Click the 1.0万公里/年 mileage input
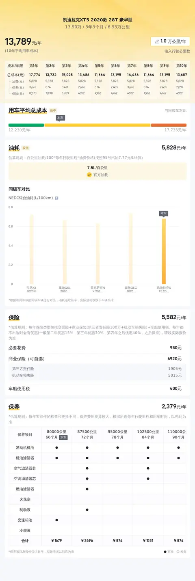 pos(170,41)
